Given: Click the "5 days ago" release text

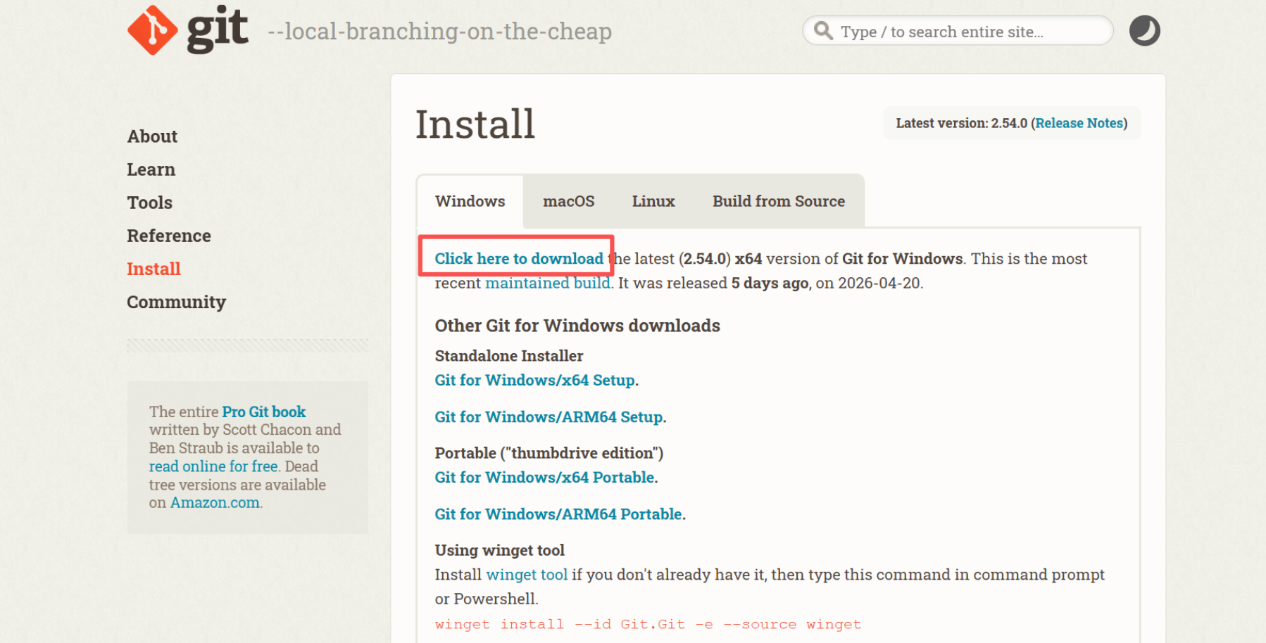Looking at the screenshot, I should [770, 283].
